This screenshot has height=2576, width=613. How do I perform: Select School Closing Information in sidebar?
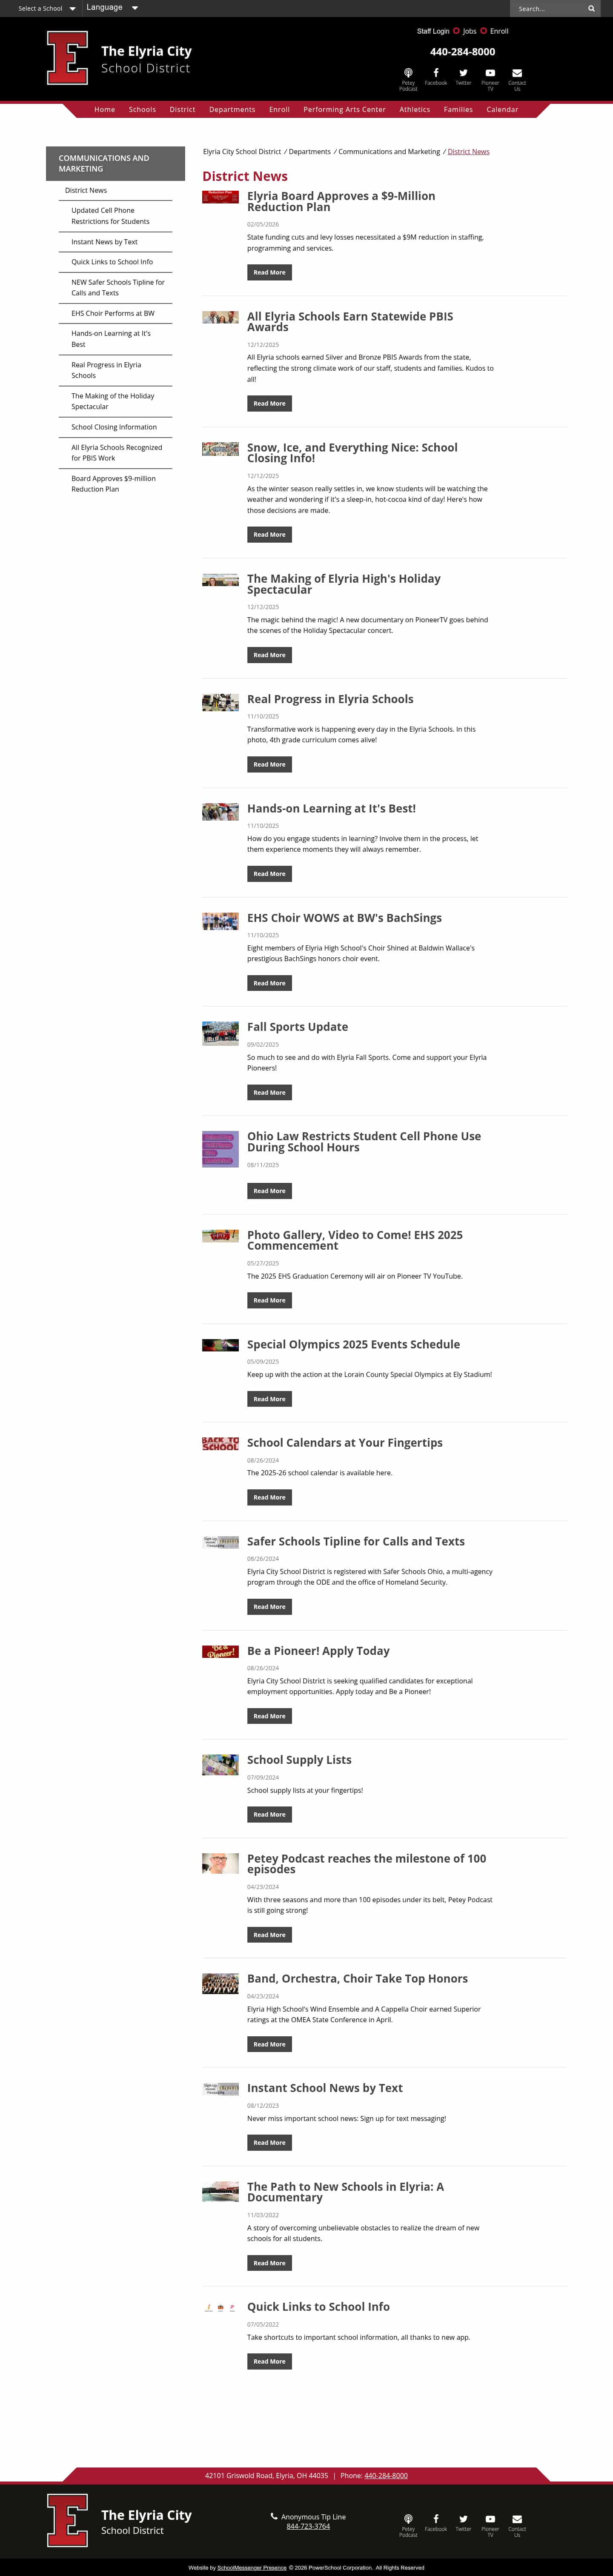(x=114, y=427)
